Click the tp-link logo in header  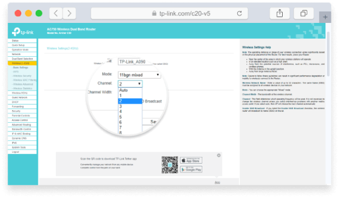click(22, 32)
